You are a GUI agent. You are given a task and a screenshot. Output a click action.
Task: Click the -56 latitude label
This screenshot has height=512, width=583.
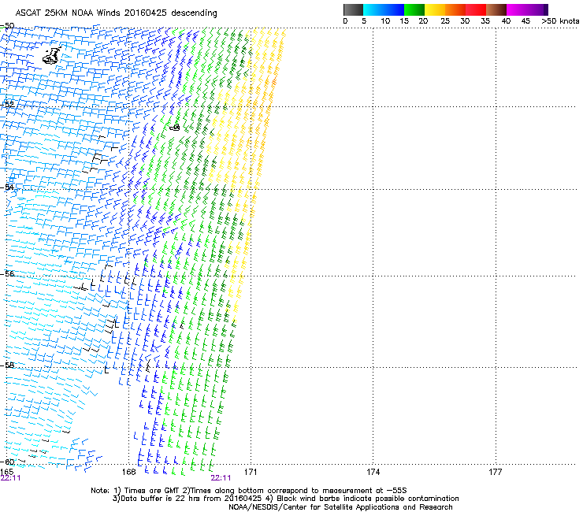7,273
